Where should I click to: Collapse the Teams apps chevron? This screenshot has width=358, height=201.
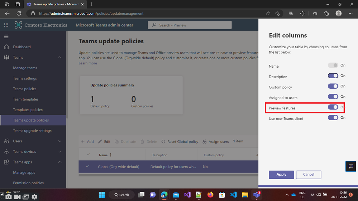click(59, 162)
